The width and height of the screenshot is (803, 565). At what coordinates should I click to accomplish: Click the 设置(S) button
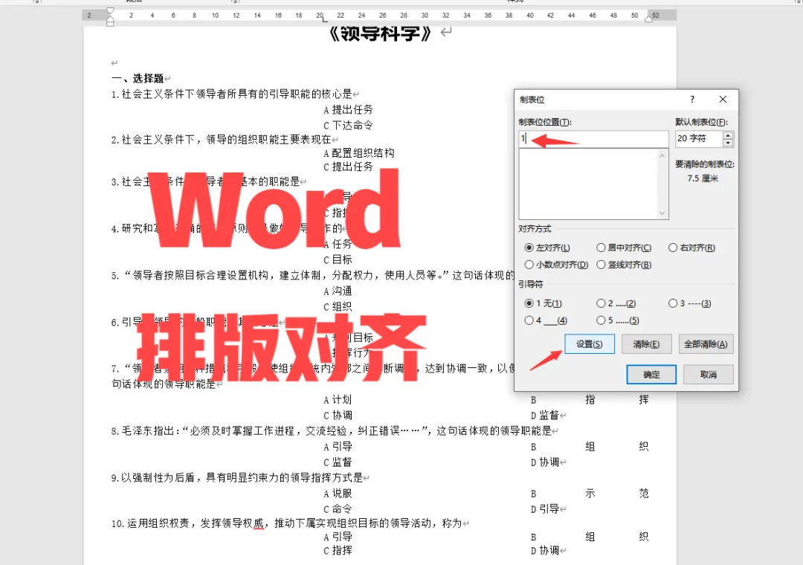pyautogui.click(x=590, y=344)
